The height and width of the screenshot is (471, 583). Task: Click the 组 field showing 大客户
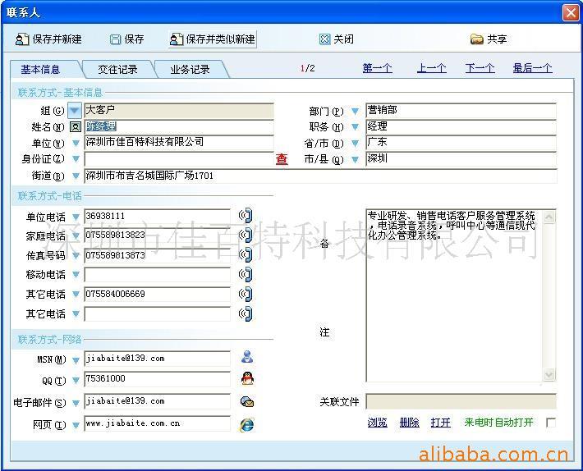(x=179, y=110)
